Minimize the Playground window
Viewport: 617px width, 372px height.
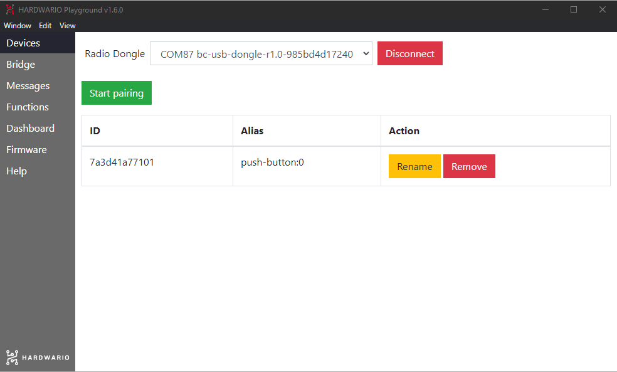click(x=545, y=10)
